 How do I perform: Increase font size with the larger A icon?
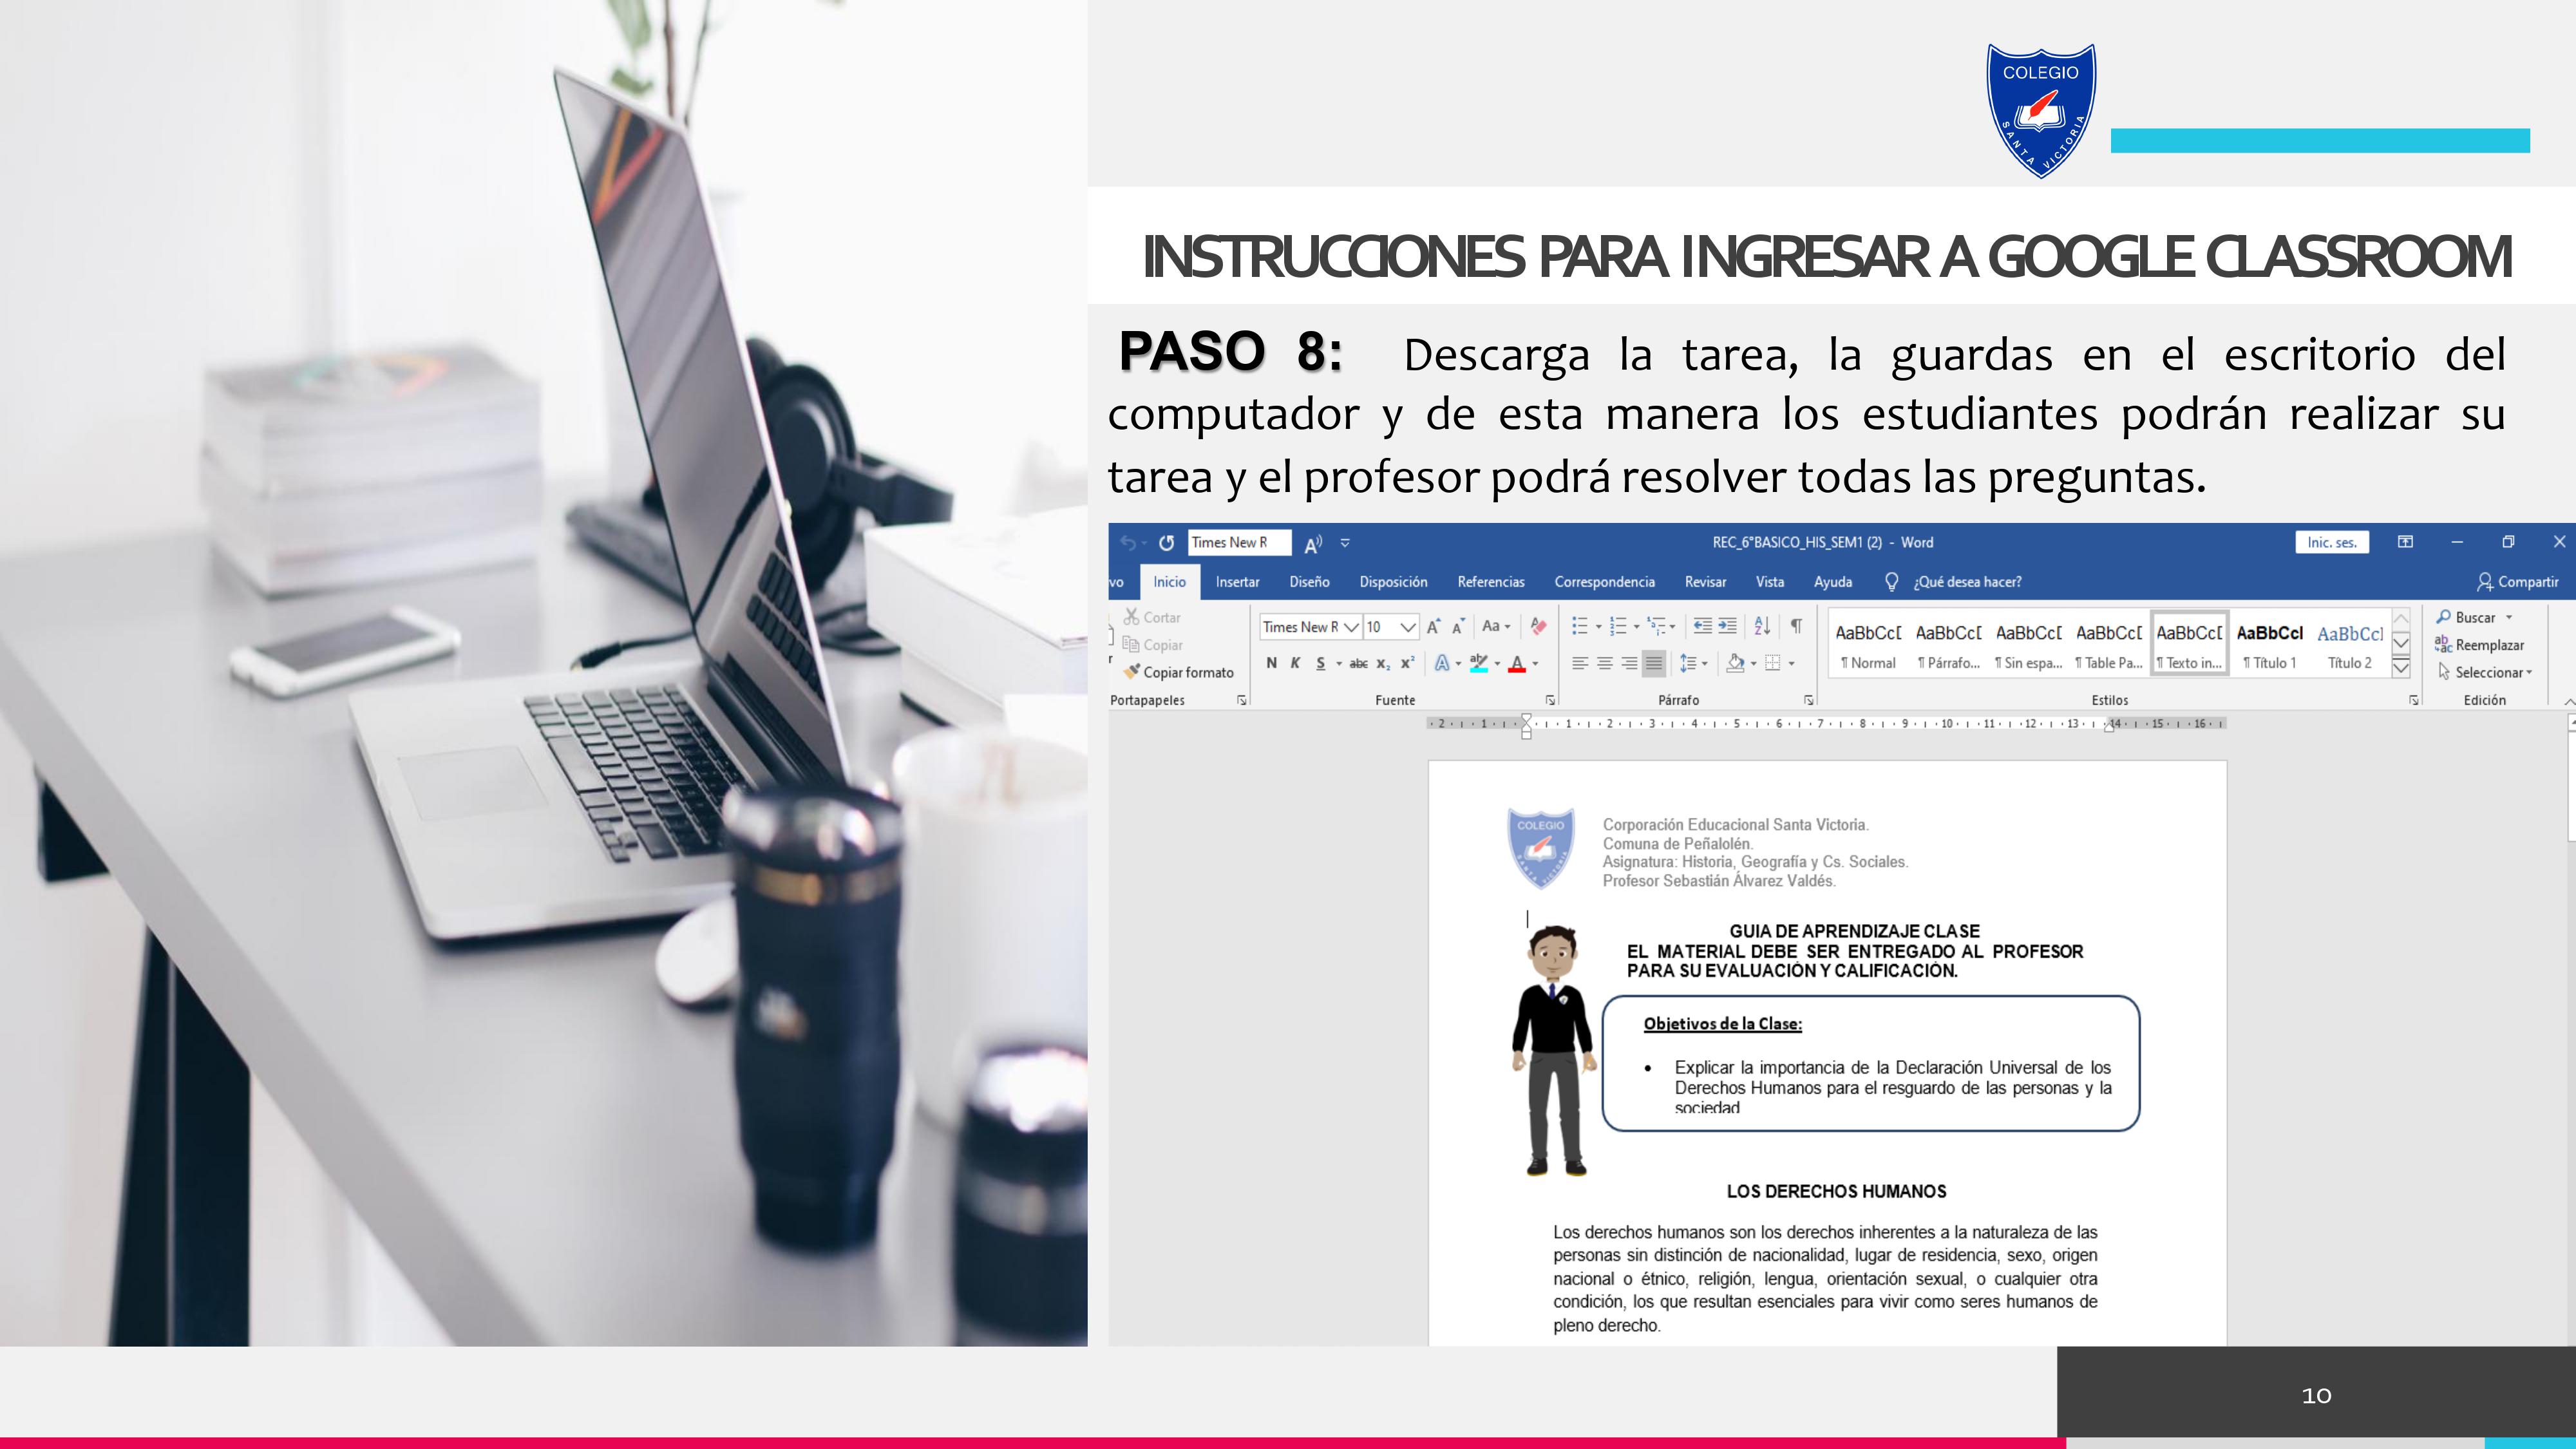coord(1433,627)
